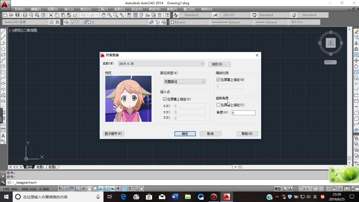Viewport: 359px width, 202px height.
Task: Click the Zoom Realtime magnifier icon
Action: click(x=110, y=15)
